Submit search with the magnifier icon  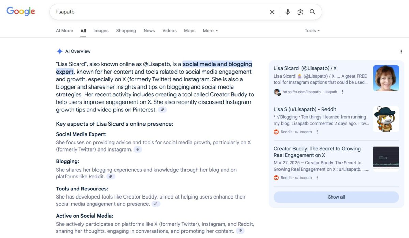(x=313, y=12)
